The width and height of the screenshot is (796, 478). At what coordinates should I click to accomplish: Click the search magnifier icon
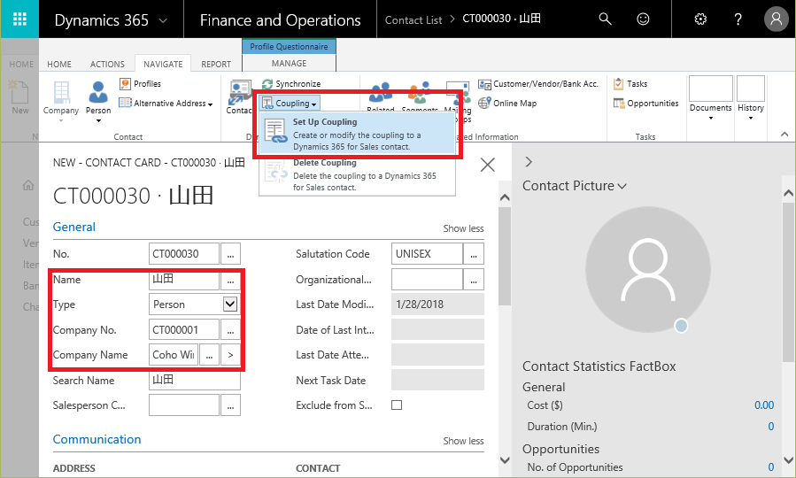pos(605,19)
